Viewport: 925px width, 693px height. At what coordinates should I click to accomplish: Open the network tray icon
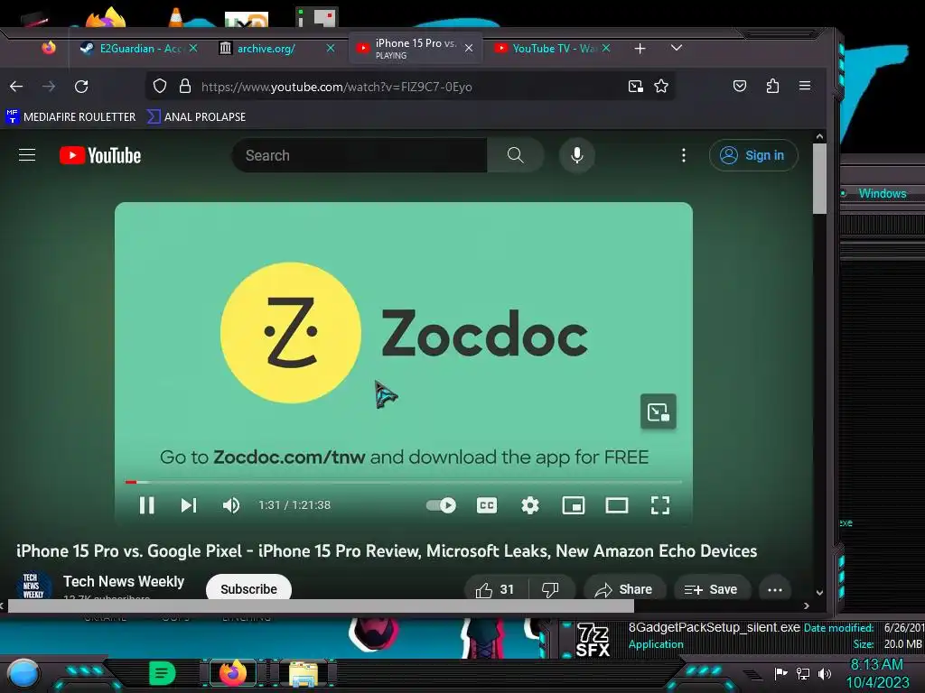[x=803, y=673]
